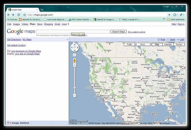The width and height of the screenshot is (191, 130).
Task: Click the browser address bar
Action: [97, 15]
